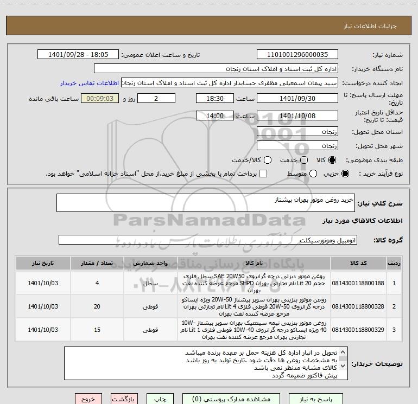Click the deadline time field 18:30
Image resolution: width=418 pixels, height=404 pixels.
pyautogui.click(x=215, y=98)
